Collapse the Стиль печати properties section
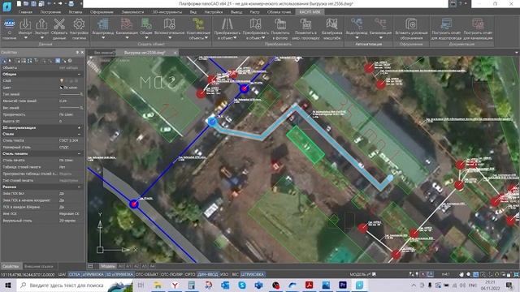Screen dimensions: 520x292 (x=79, y=153)
